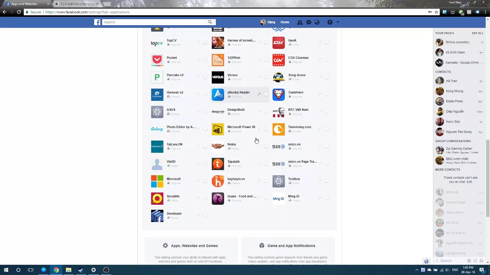The width and height of the screenshot is (490, 275).
Task: Open the Facebook account dropdown arrow
Action: 338,22
